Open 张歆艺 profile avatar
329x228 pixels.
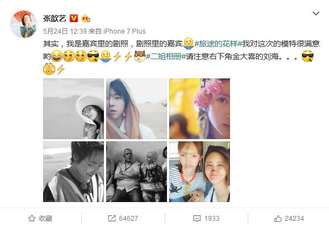[x=23, y=24]
